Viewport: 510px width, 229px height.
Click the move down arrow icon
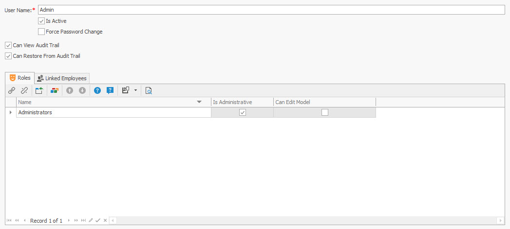click(x=82, y=90)
